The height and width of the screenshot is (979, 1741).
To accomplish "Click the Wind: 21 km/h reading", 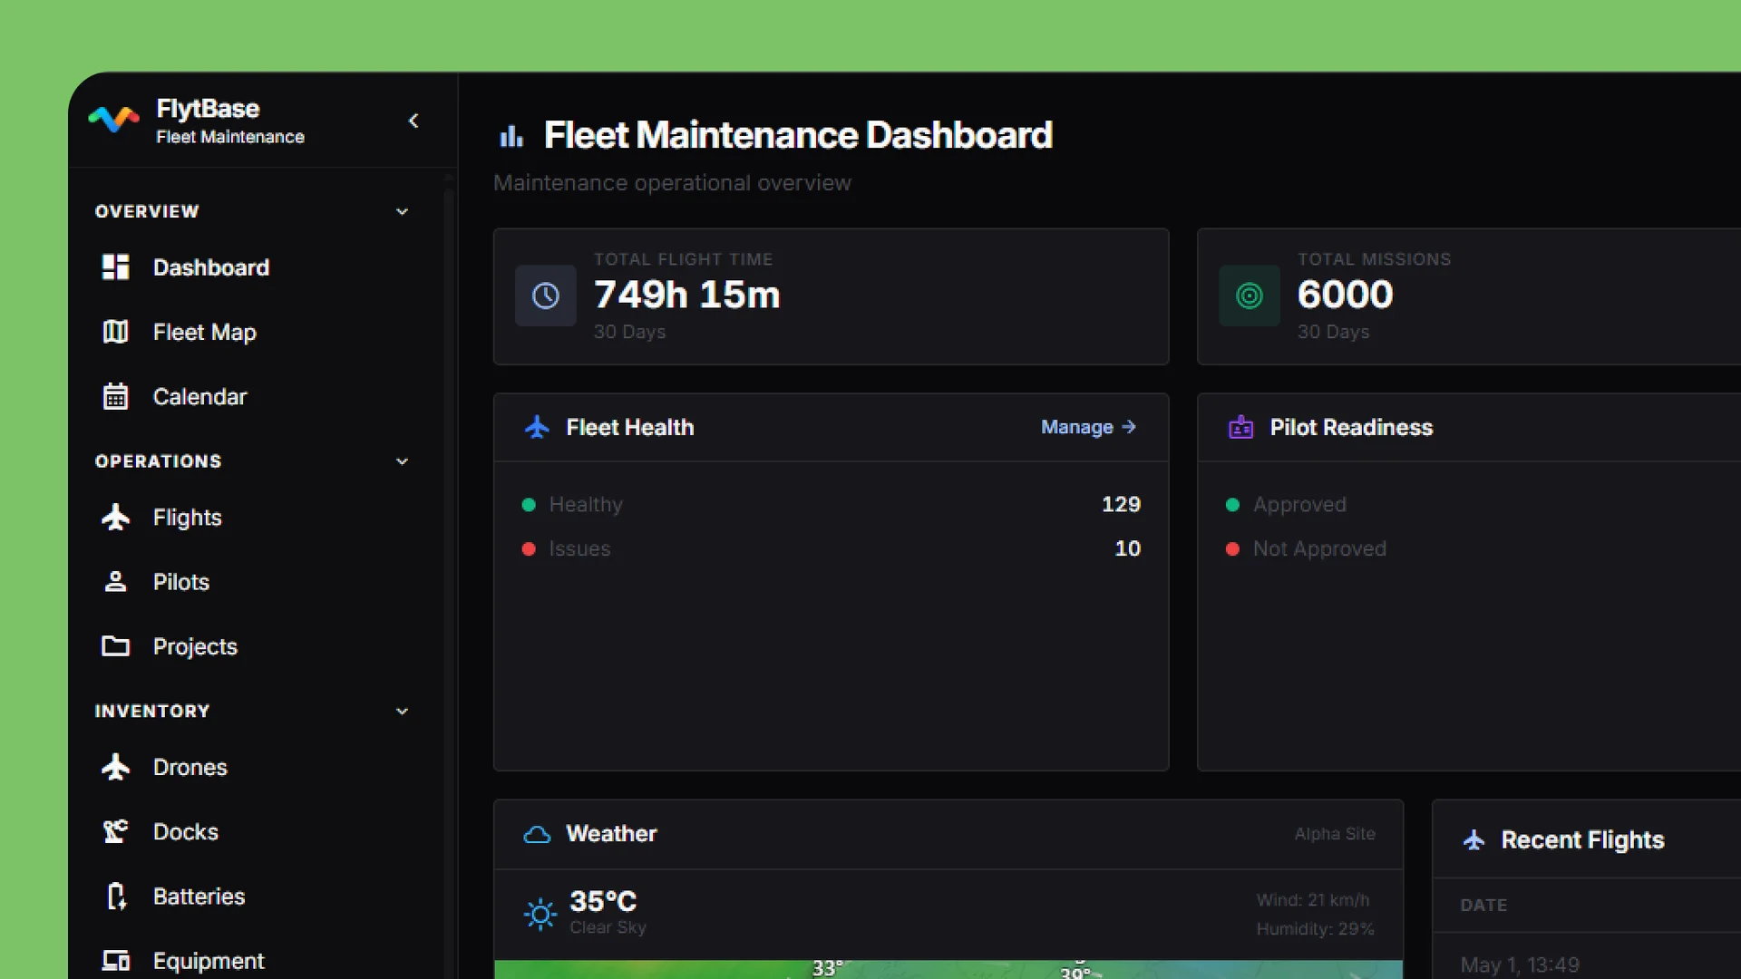I will pos(1312,900).
